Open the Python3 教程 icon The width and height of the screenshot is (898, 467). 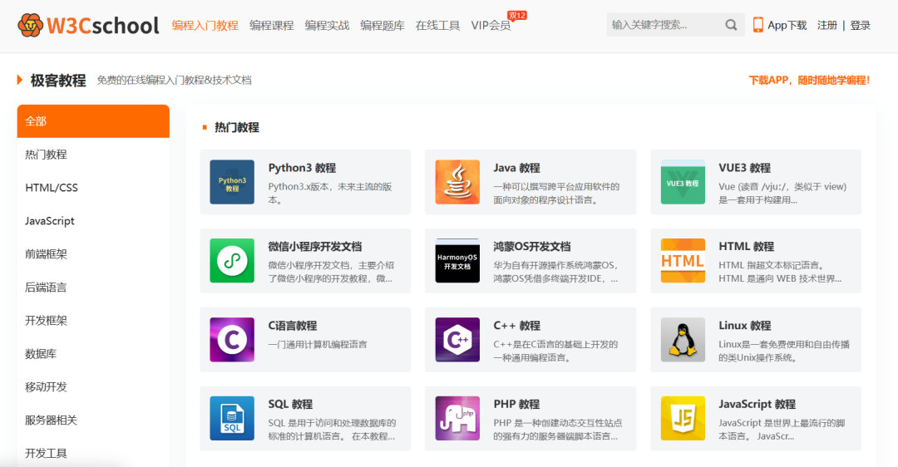232,182
